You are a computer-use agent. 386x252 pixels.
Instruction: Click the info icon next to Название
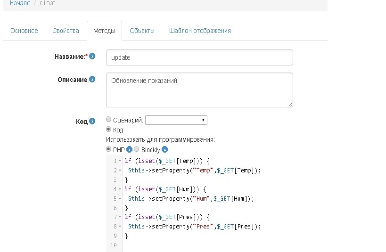(92, 57)
